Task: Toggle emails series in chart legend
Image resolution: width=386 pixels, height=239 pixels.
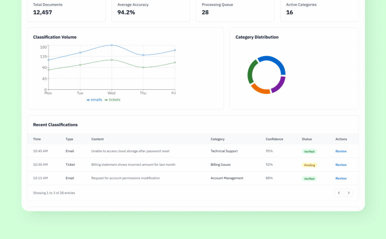Action: [94, 100]
